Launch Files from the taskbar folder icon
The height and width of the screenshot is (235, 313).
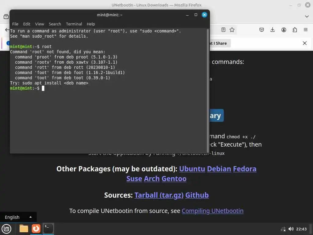[x=24, y=229]
